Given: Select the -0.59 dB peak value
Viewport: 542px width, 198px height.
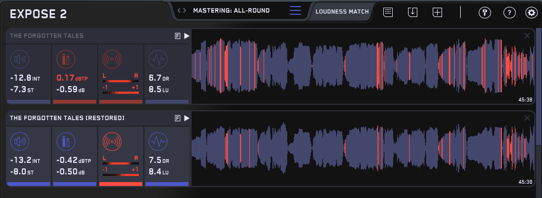Looking at the screenshot, I should pyautogui.click(x=70, y=90).
